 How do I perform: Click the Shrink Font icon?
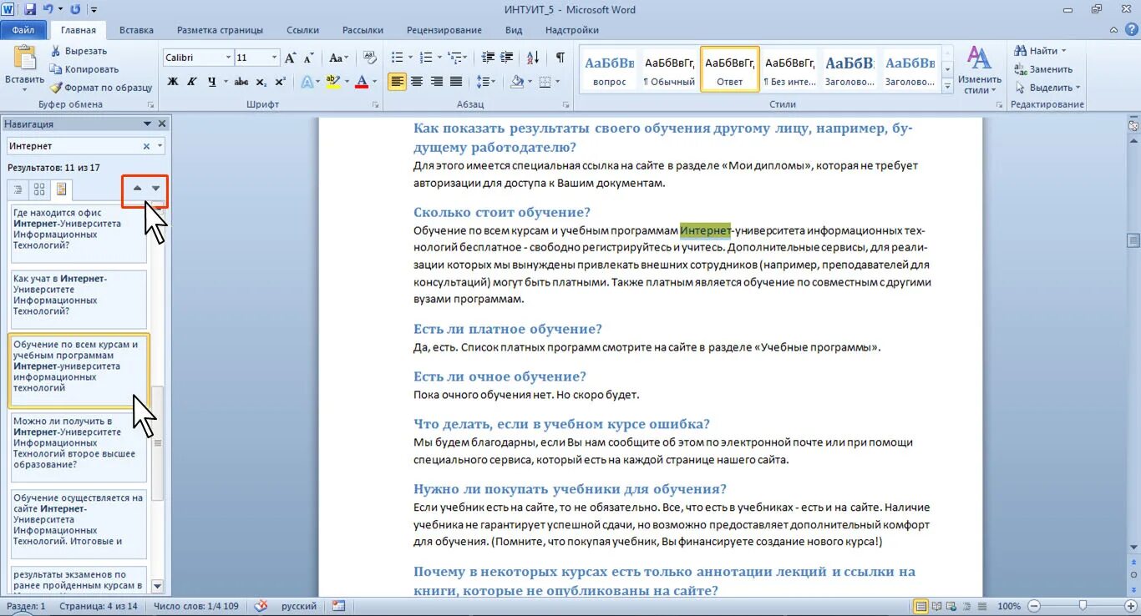308,58
